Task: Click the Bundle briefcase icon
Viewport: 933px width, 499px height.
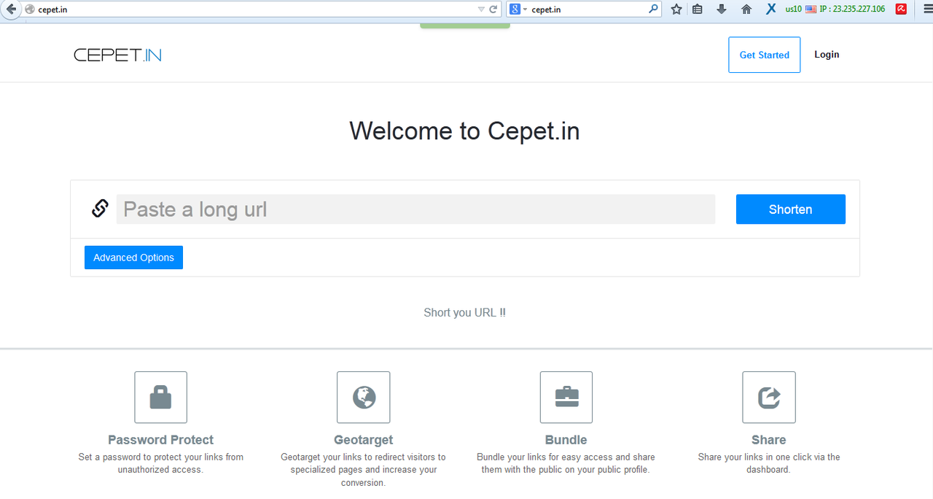Action: click(566, 398)
